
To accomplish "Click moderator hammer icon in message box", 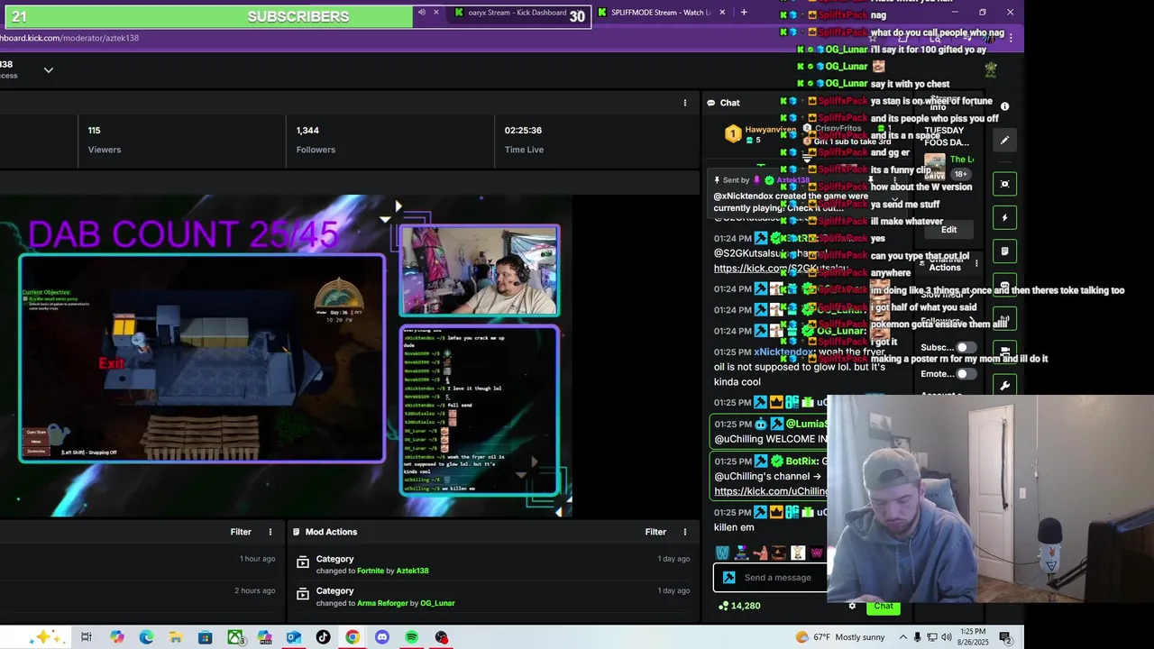I will (728, 578).
